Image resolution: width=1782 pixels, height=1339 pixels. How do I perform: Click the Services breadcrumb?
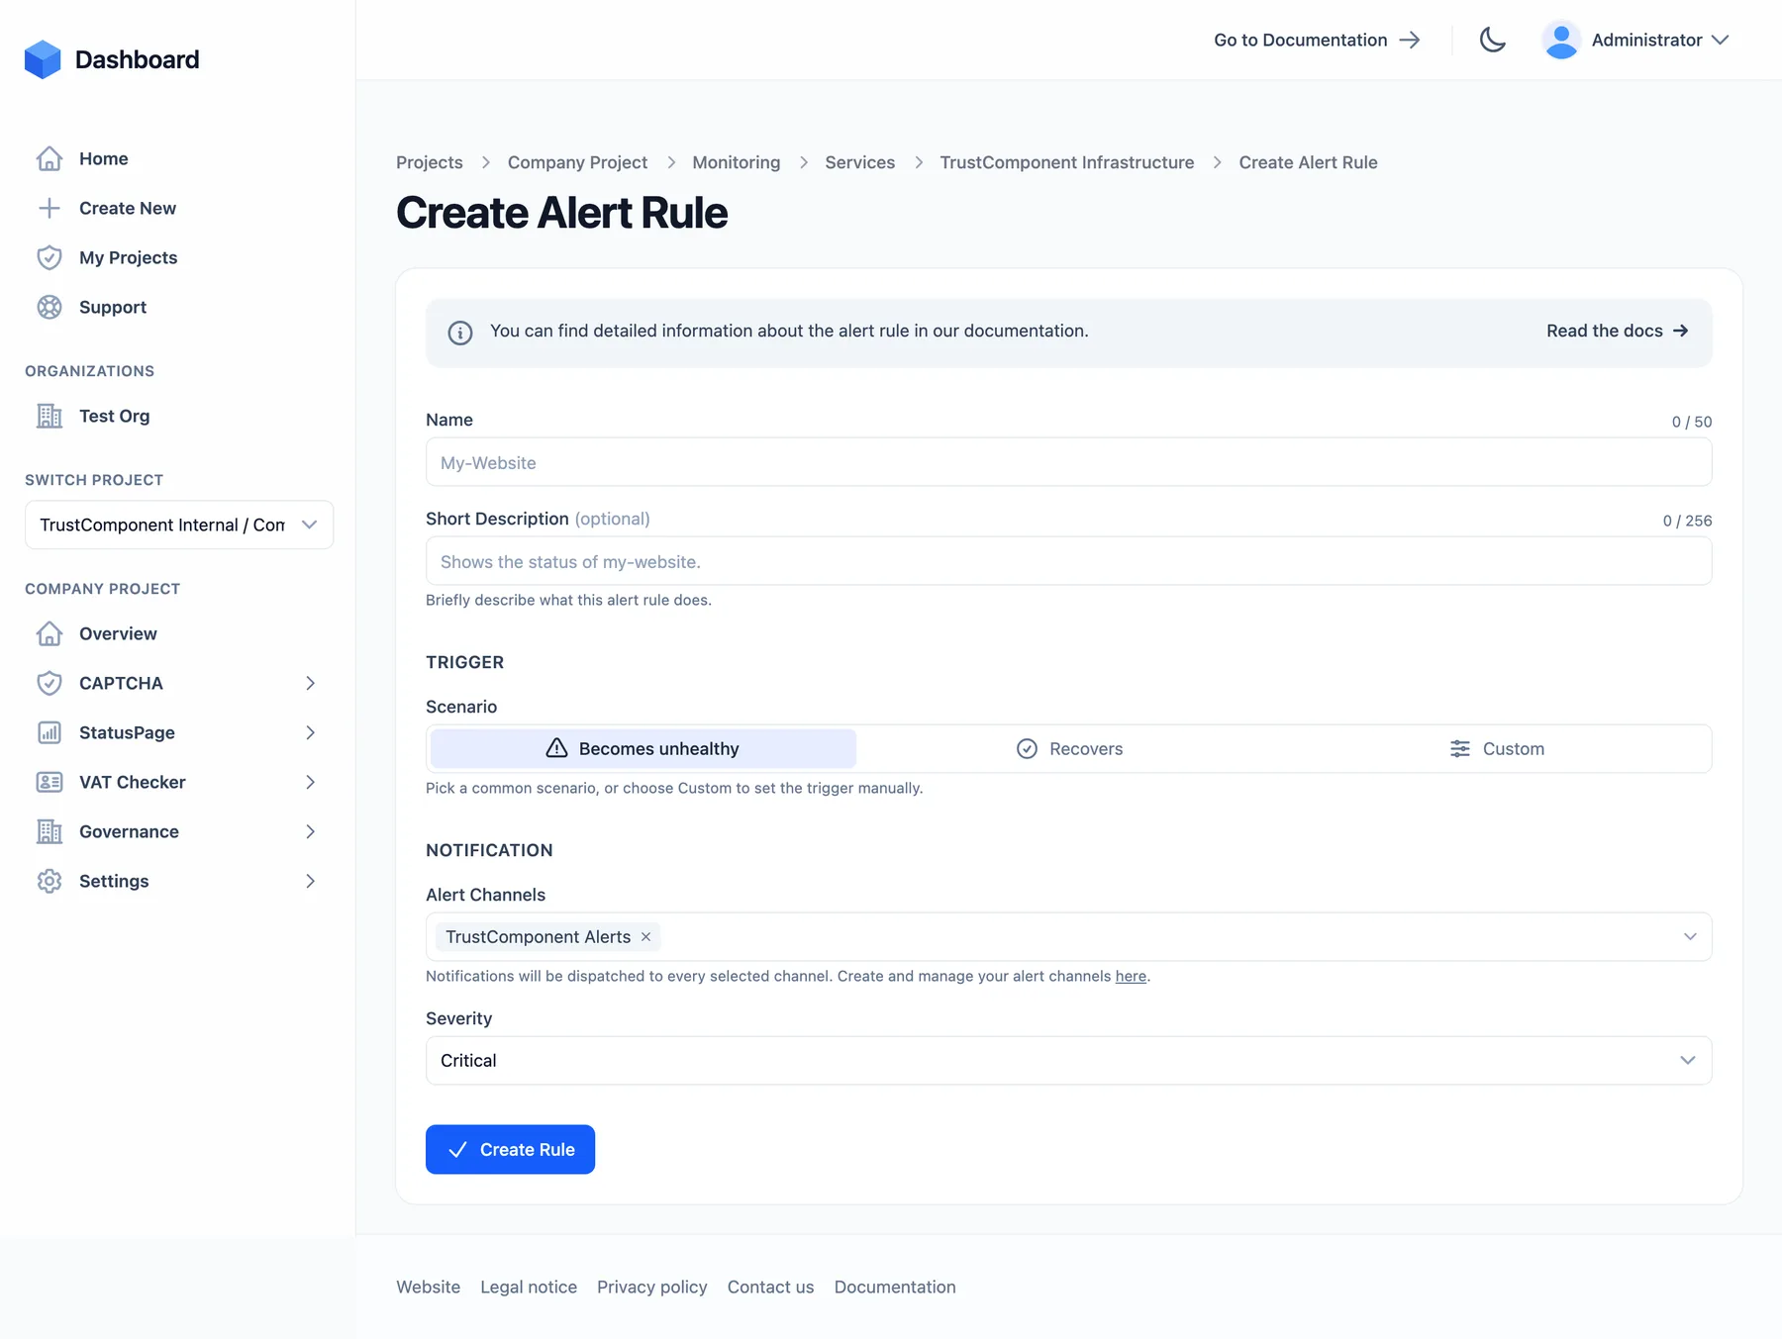(859, 162)
